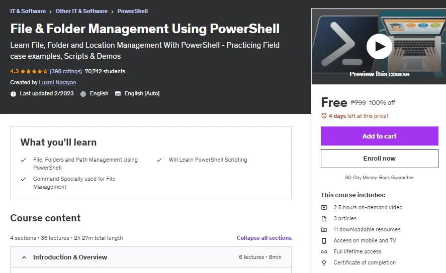Click the Enroll now button
The height and width of the screenshot is (273, 446).
[x=380, y=159]
